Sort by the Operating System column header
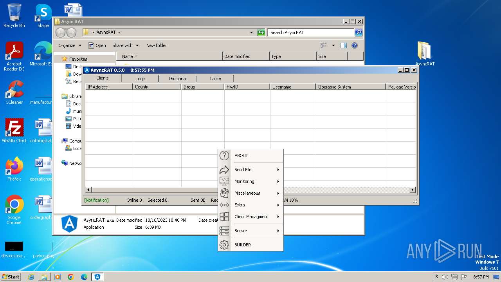The height and width of the screenshot is (282, 501). pyautogui.click(x=351, y=87)
